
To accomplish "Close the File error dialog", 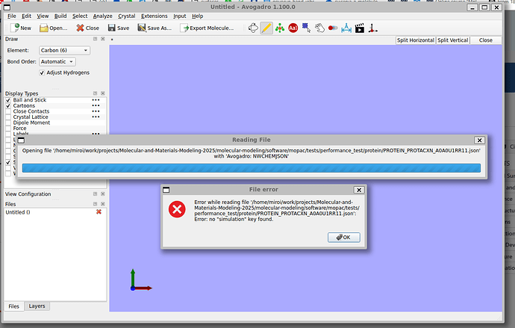I will click(359, 190).
